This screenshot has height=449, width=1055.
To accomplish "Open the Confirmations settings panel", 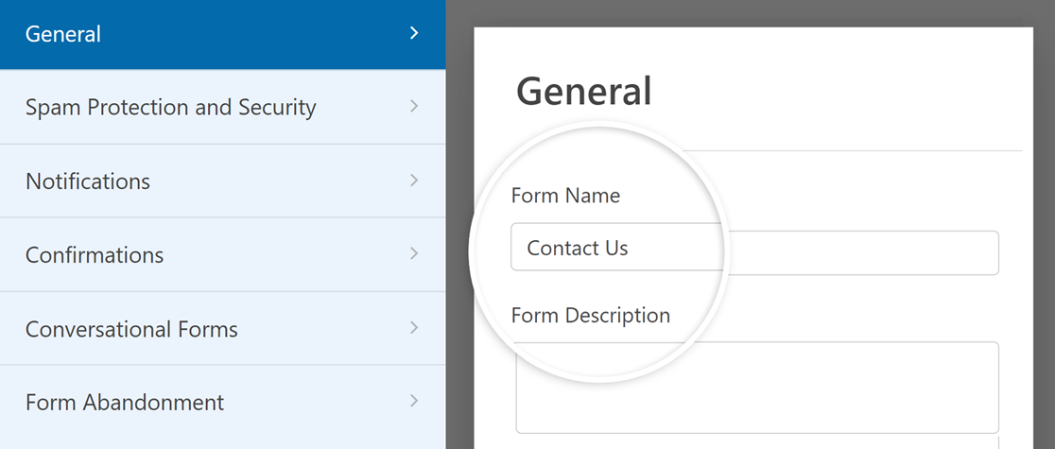I will pyautogui.click(x=95, y=255).
